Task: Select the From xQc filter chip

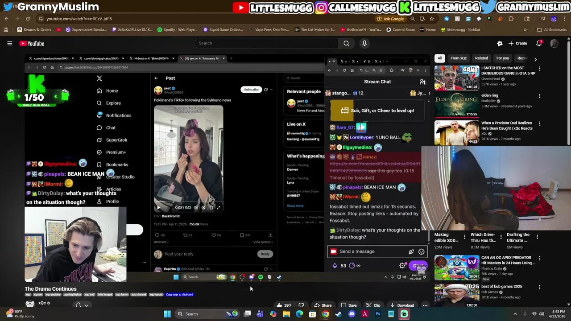Action: [x=458, y=58]
